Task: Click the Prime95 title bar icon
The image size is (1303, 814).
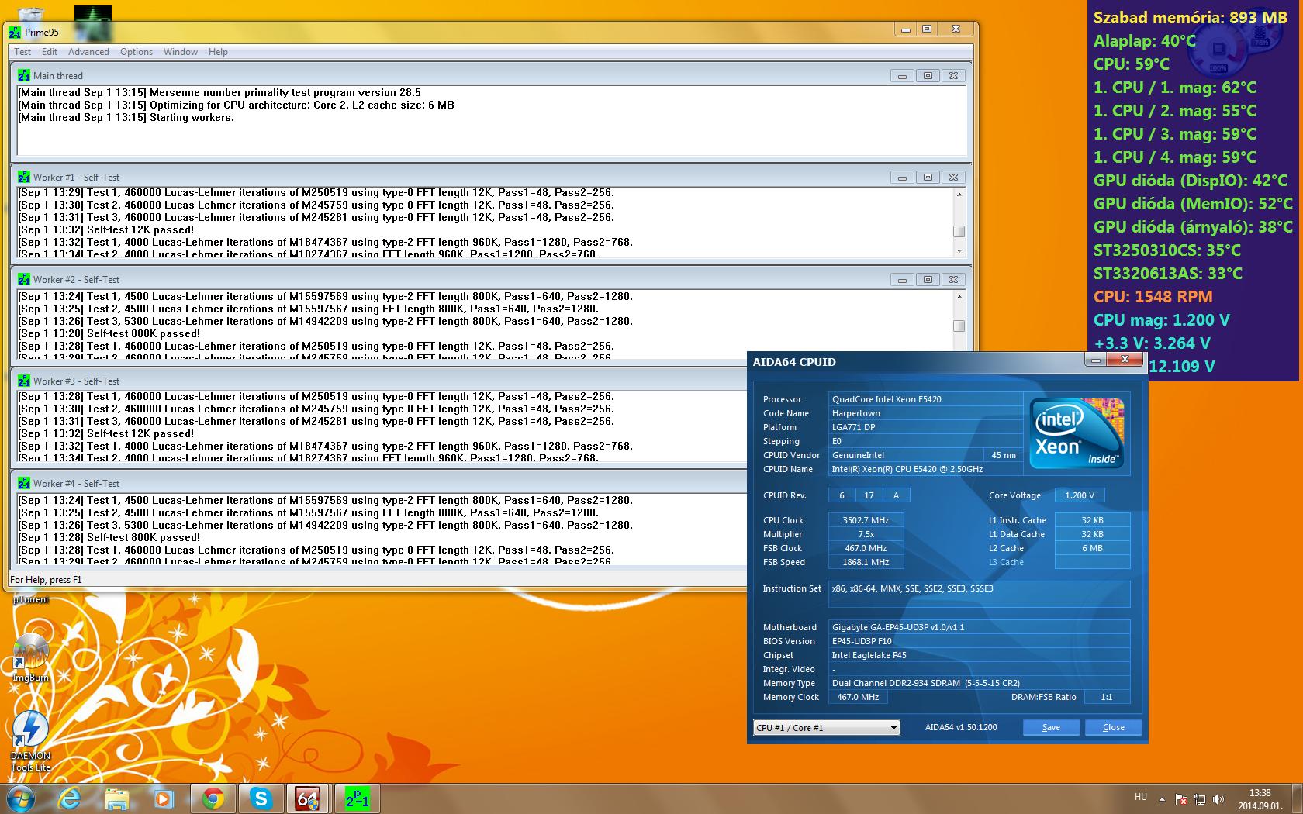Action: coord(16,32)
